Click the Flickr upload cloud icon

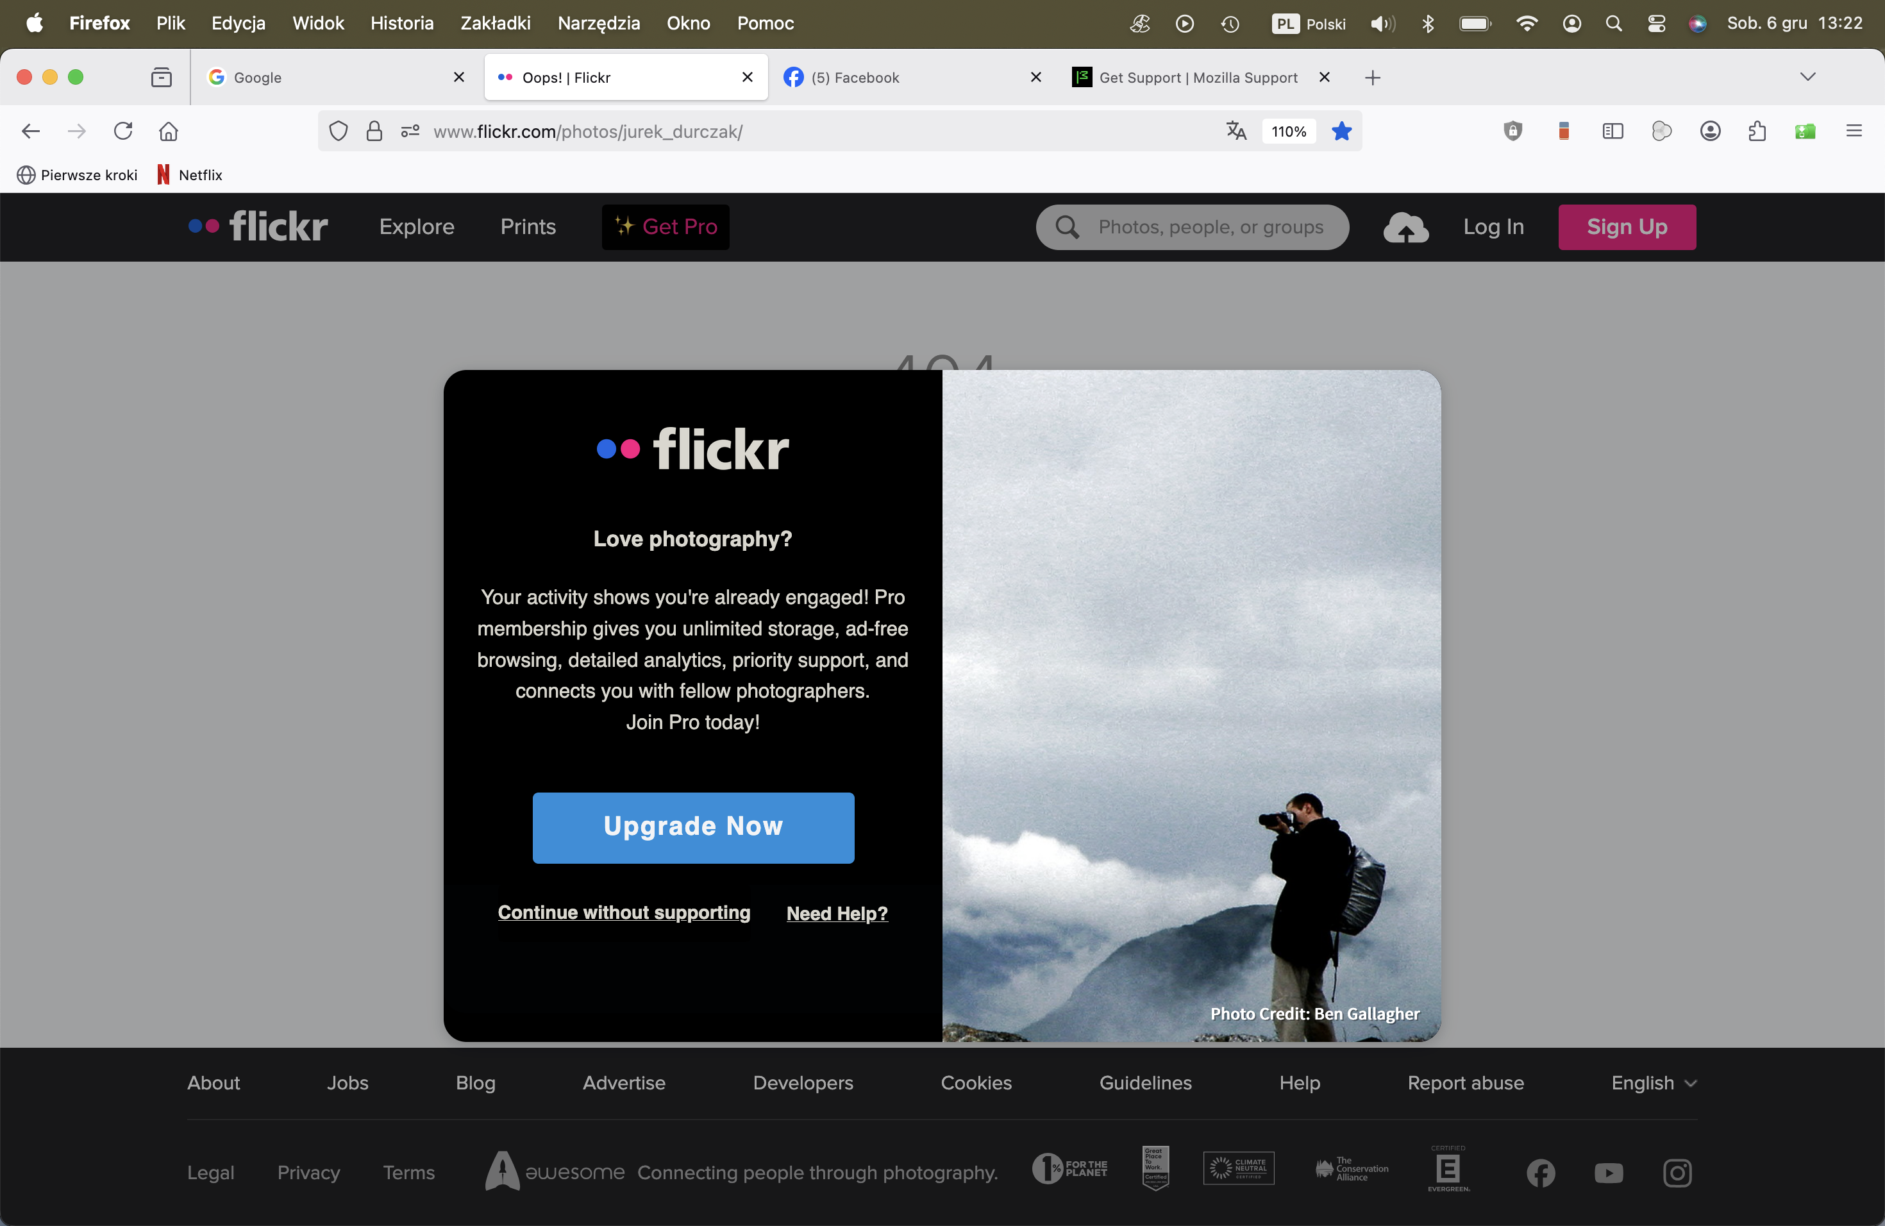[x=1405, y=227]
